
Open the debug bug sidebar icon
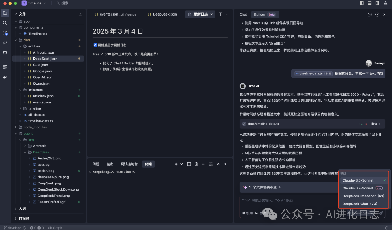coord(5,52)
